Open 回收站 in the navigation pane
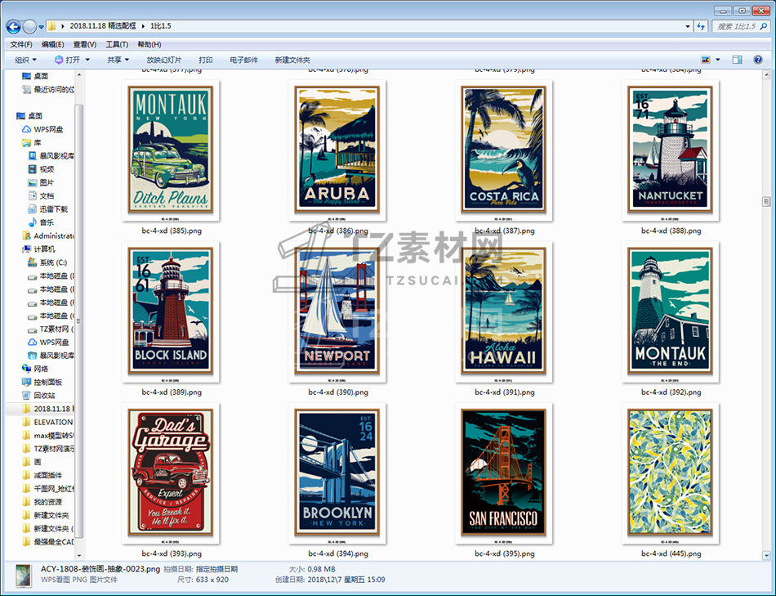The image size is (776, 596). pyautogui.click(x=44, y=395)
